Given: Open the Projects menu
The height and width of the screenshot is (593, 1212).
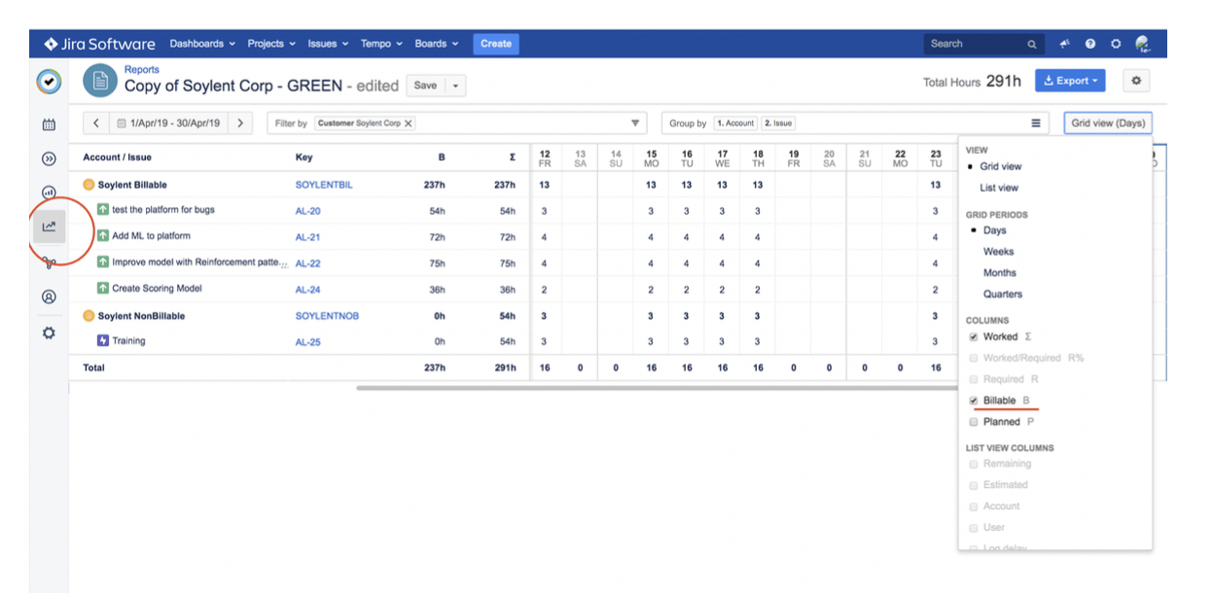Looking at the screenshot, I should (271, 44).
